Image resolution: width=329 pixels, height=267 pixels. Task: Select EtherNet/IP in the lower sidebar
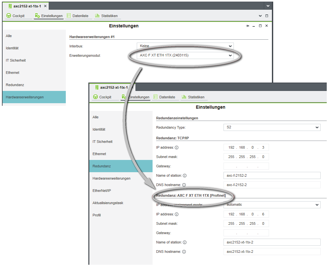pyautogui.click(x=102, y=191)
